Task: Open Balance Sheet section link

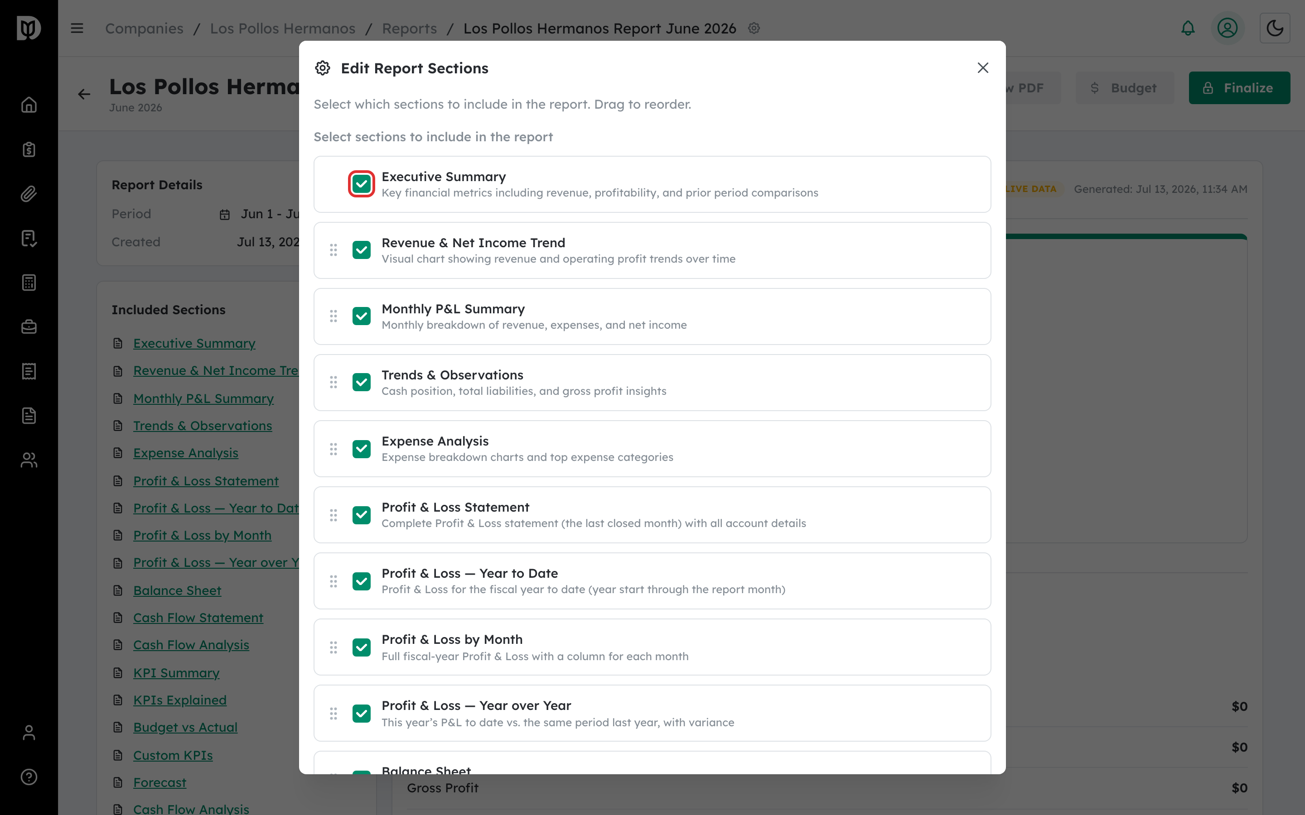Action: tap(177, 591)
